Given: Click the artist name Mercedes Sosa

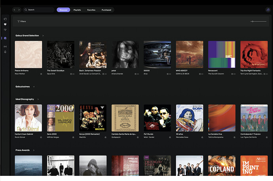Looking at the screenshot, I should [x=182, y=137].
